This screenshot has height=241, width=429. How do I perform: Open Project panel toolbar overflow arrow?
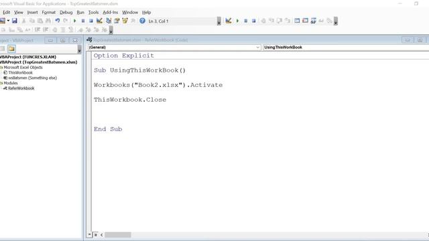[x=79, y=49]
